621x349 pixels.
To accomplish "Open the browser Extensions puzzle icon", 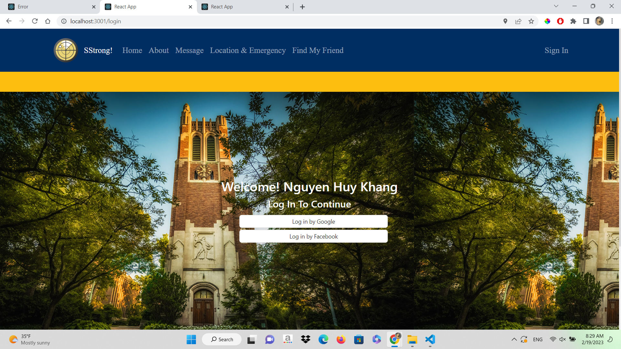I will pyautogui.click(x=573, y=21).
